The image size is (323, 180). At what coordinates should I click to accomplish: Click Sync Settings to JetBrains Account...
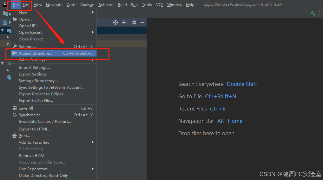(x=54, y=87)
